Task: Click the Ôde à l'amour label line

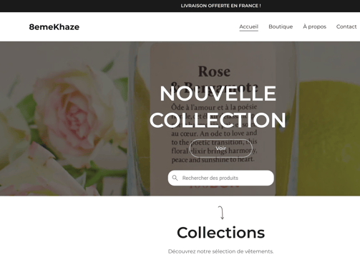Action: click(x=214, y=107)
